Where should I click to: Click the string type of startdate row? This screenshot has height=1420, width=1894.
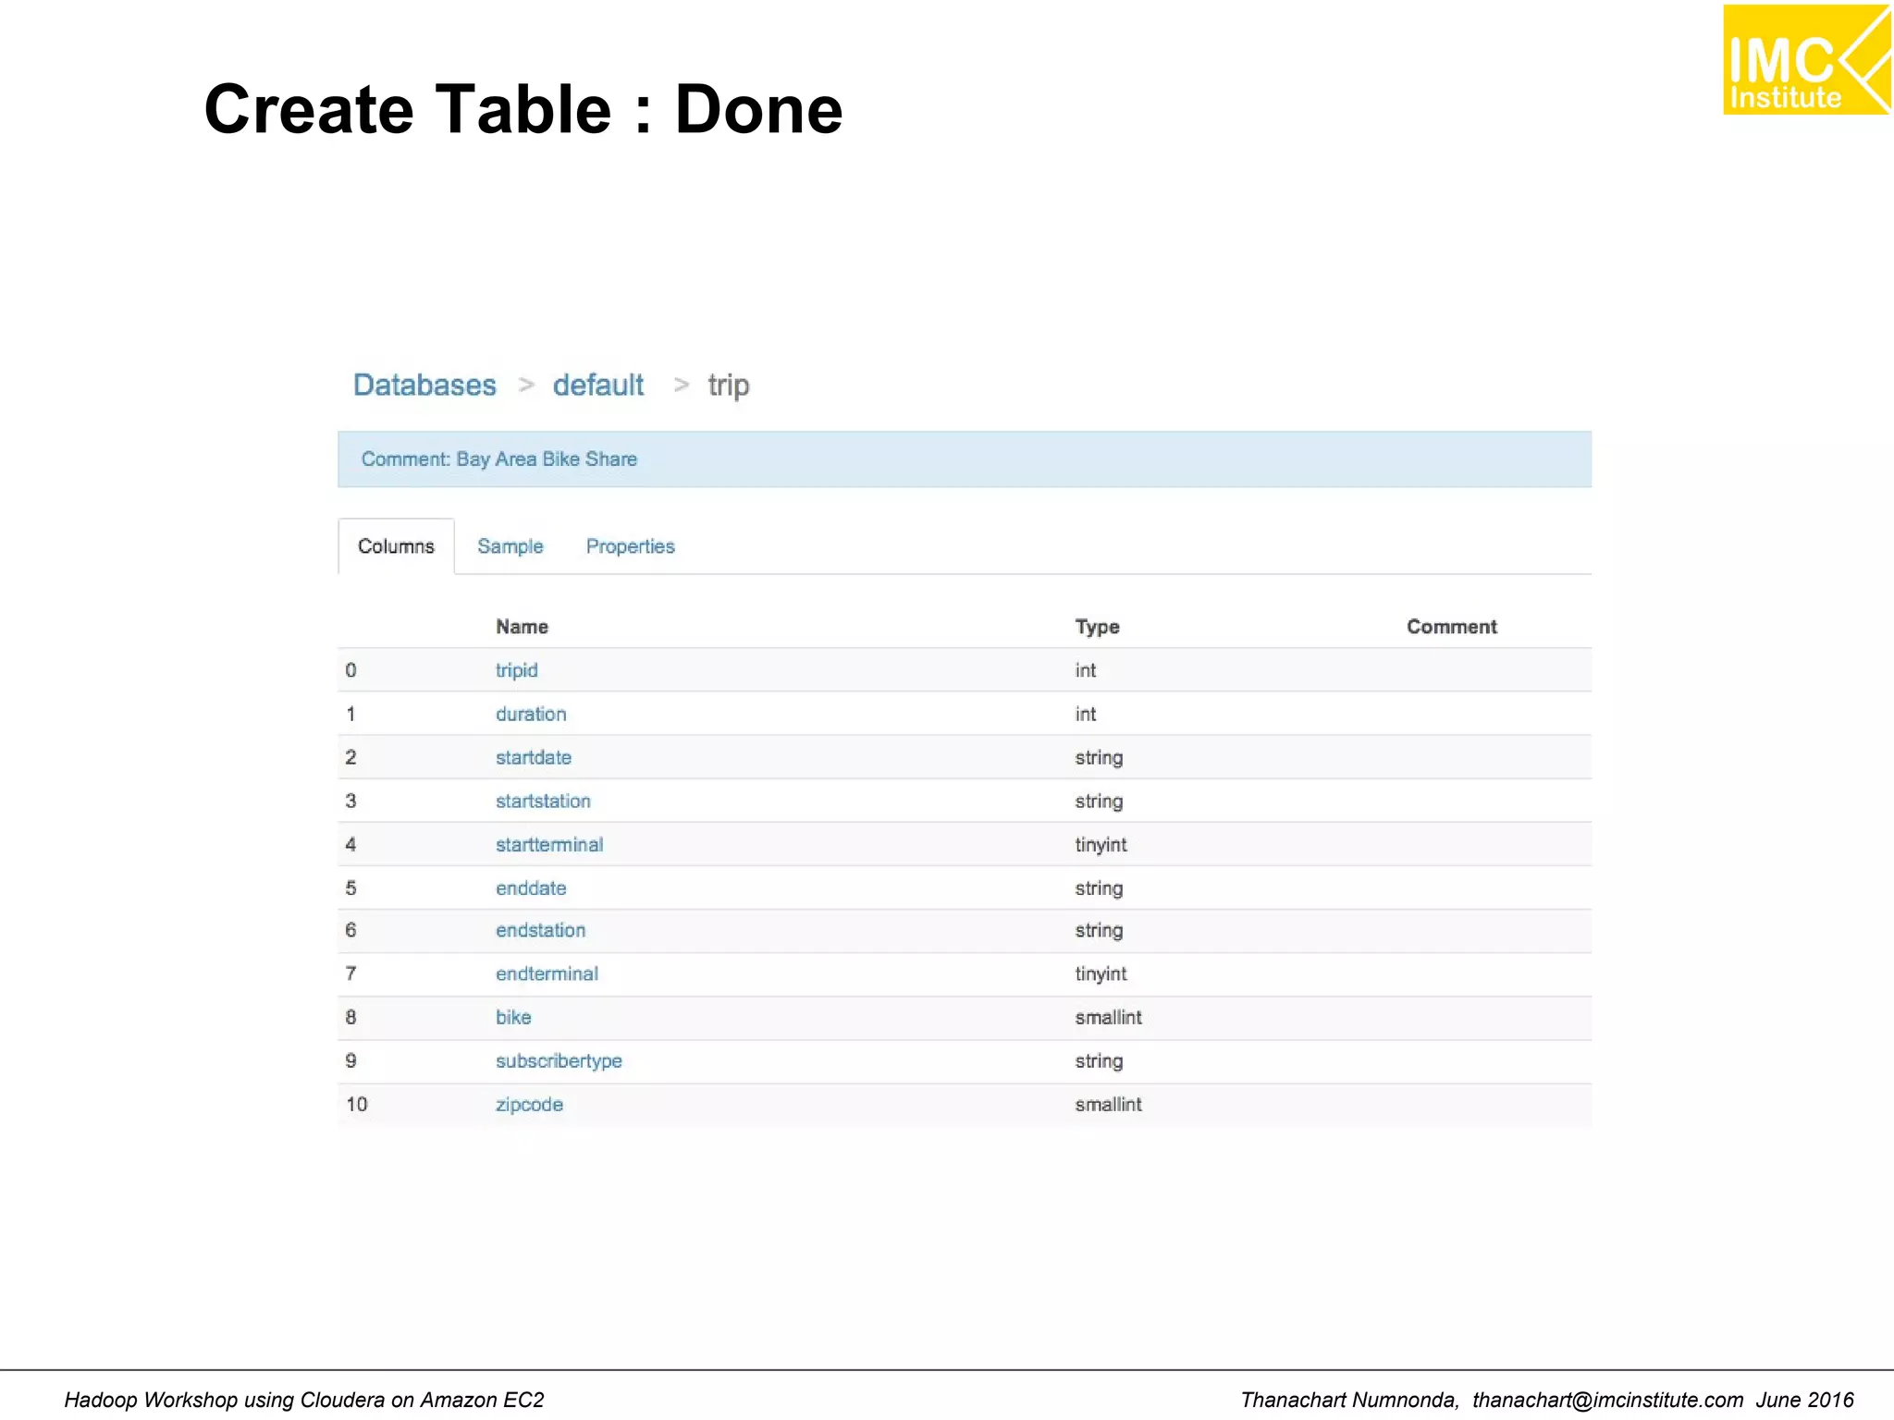(x=1099, y=757)
